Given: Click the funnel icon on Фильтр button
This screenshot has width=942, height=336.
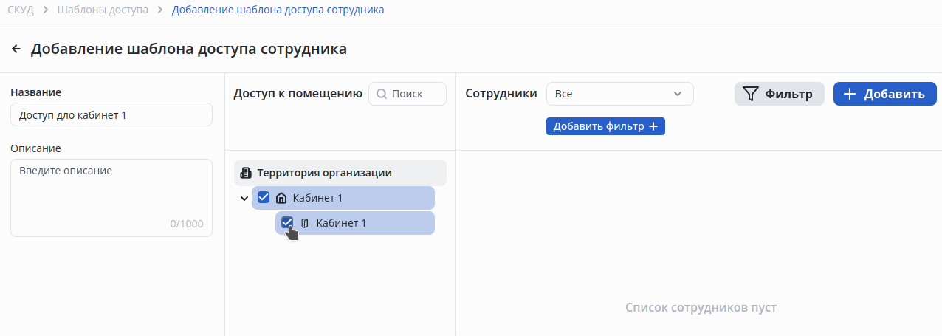Looking at the screenshot, I should click(x=751, y=94).
